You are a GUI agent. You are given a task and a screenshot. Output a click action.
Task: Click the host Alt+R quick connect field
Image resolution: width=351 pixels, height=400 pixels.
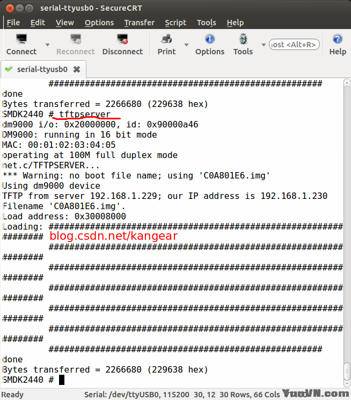294,45
